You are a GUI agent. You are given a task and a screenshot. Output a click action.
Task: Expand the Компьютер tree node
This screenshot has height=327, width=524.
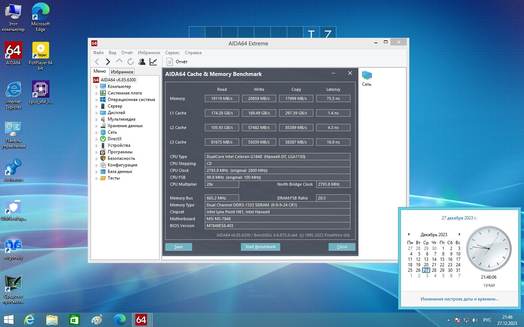(x=96, y=87)
